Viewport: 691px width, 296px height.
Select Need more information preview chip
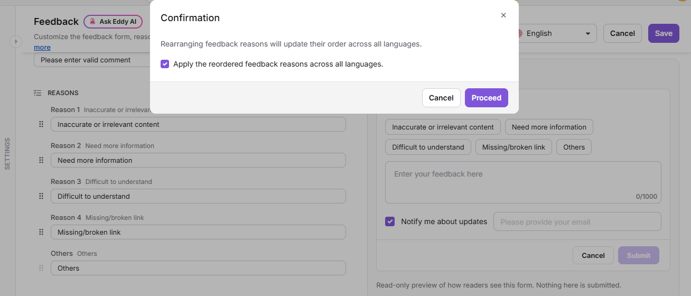(x=549, y=127)
